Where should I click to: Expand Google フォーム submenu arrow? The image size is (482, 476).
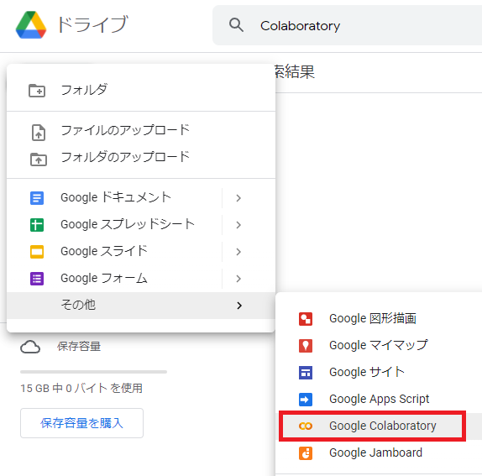[x=238, y=279]
